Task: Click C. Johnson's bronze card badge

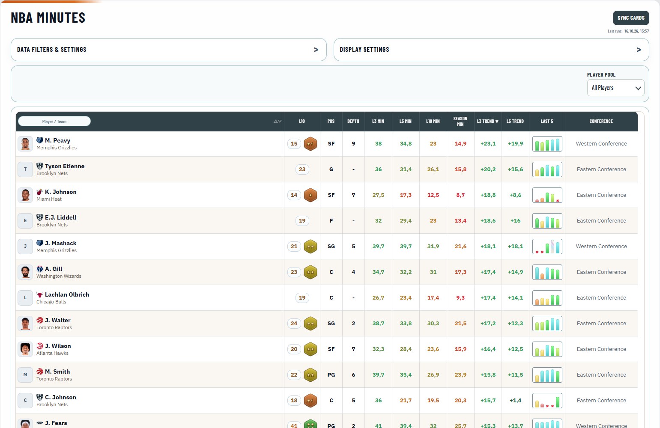Action: (311, 401)
